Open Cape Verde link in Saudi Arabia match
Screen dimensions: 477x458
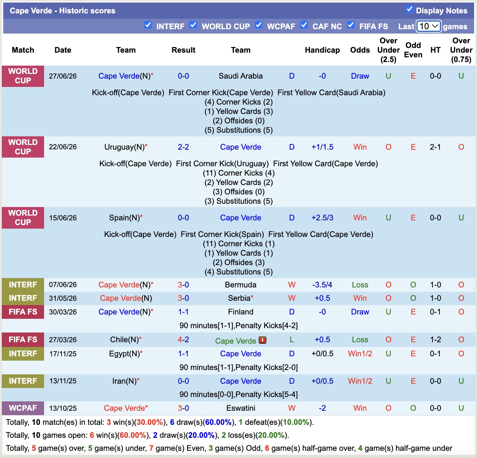119,76
